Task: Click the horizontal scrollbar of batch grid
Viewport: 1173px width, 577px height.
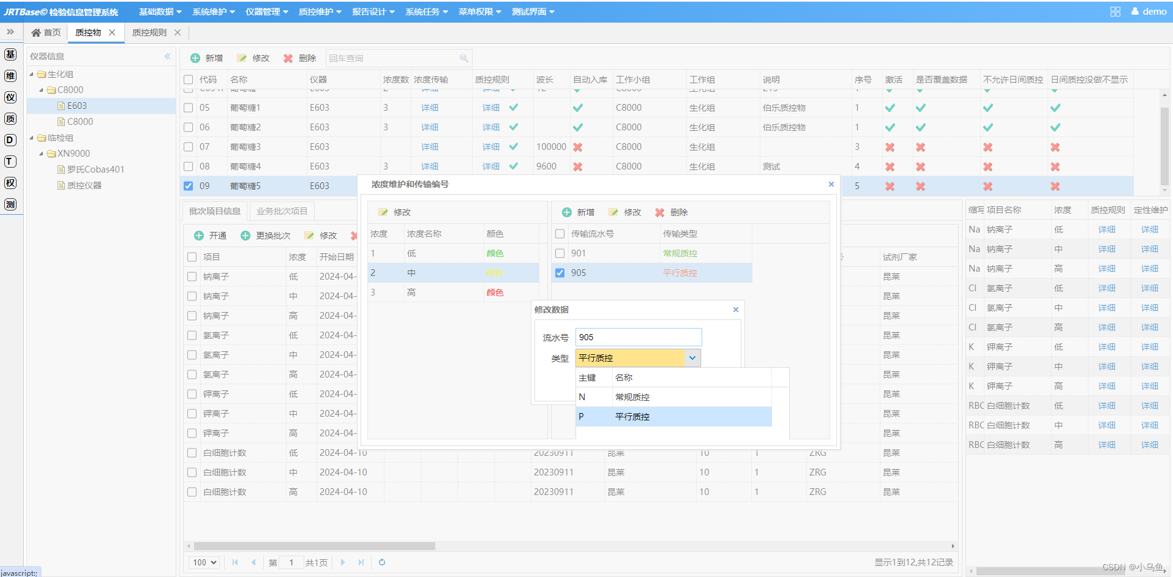Action: tap(315, 546)
